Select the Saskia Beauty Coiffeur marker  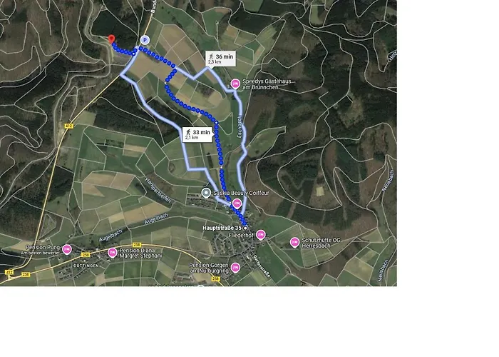coord(206,193)
